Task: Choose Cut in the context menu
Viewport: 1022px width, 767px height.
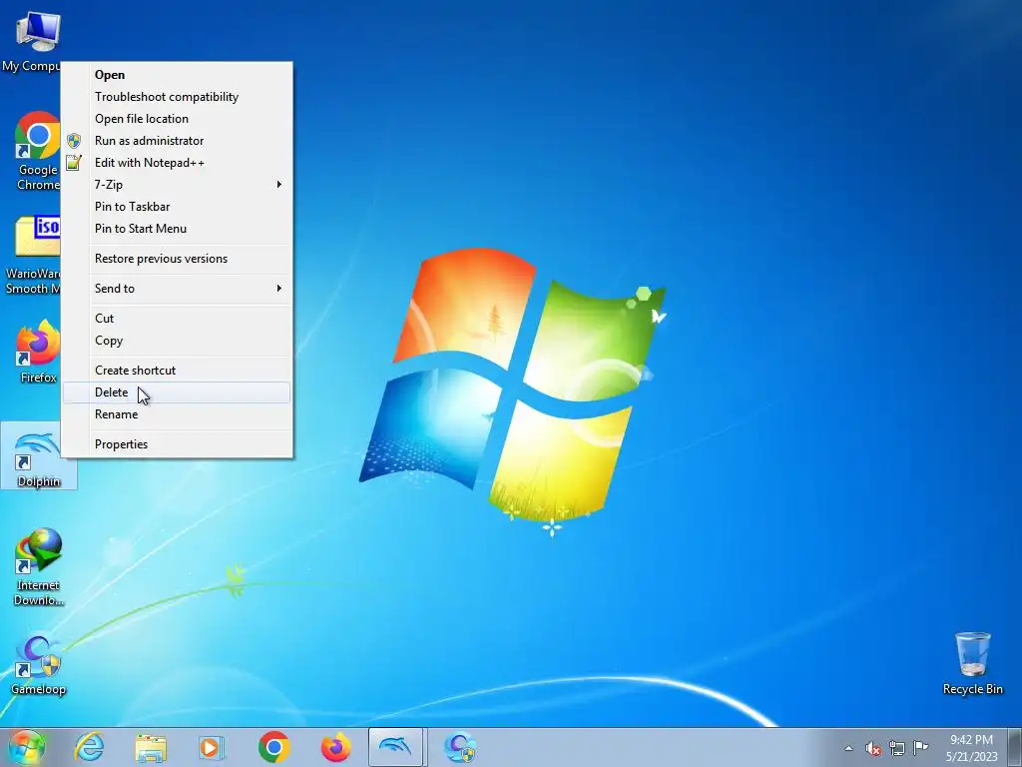Action: click(177, 319)
